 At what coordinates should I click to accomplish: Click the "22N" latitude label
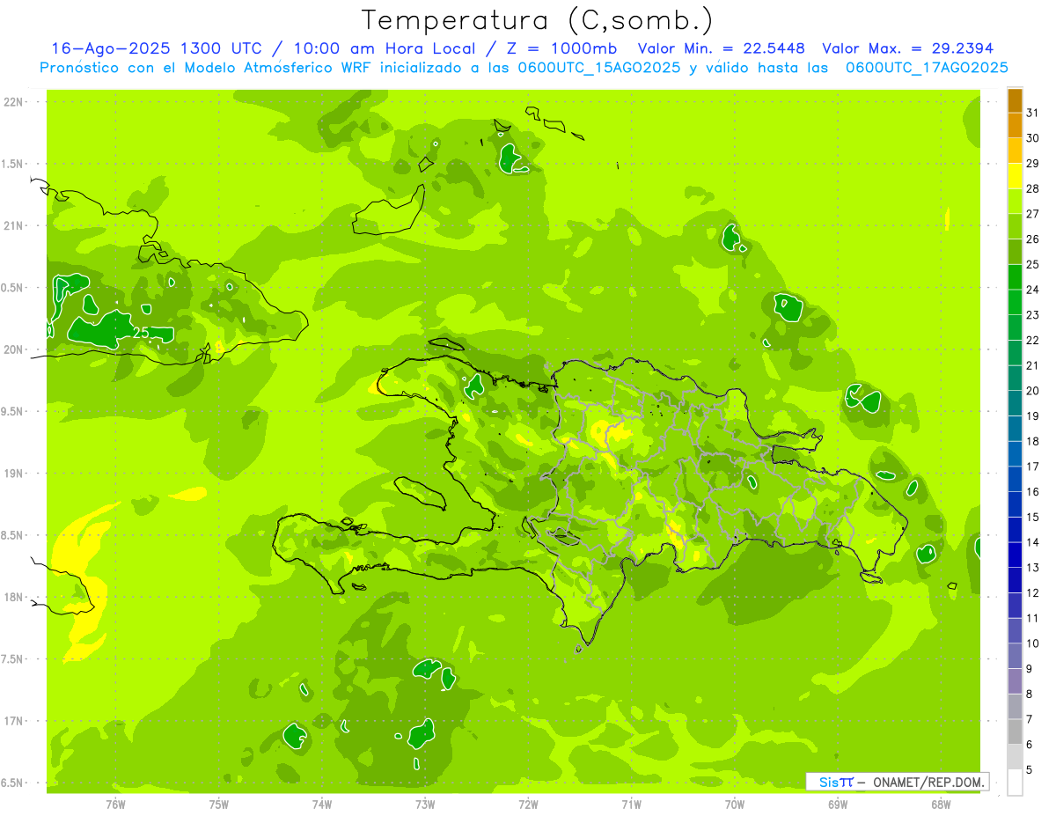[x=12, y=102]
